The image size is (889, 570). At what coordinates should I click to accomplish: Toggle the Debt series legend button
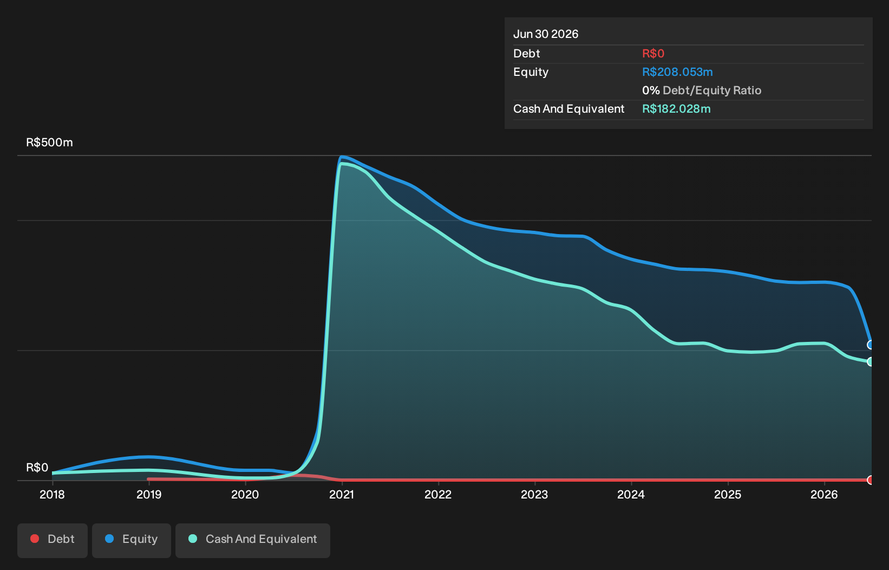53,540
